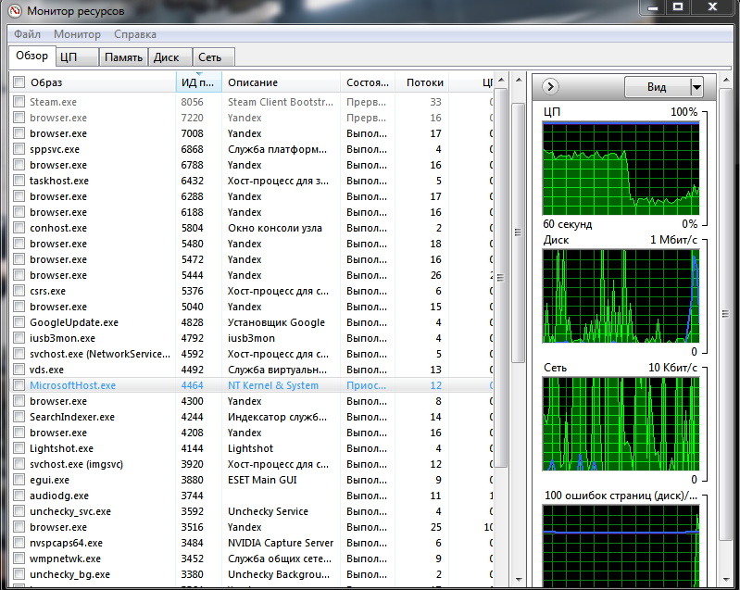The image size is (740, 590).
Task: Open the Справка menu
Action: 135,34
